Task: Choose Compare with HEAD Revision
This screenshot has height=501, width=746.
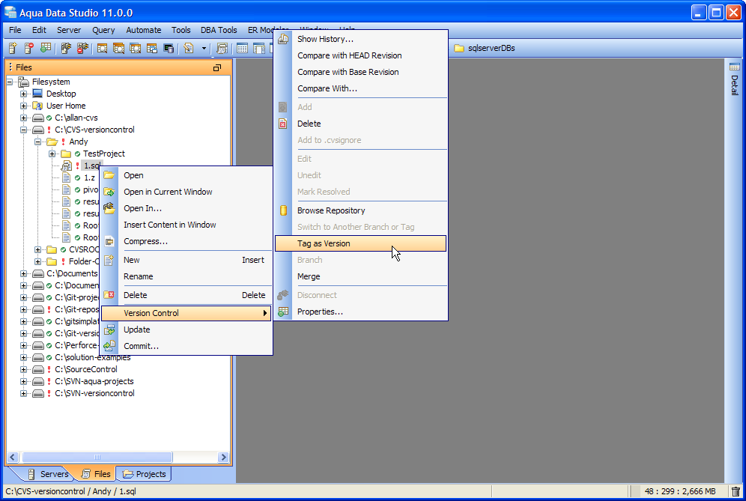Action: pos(360,55)
